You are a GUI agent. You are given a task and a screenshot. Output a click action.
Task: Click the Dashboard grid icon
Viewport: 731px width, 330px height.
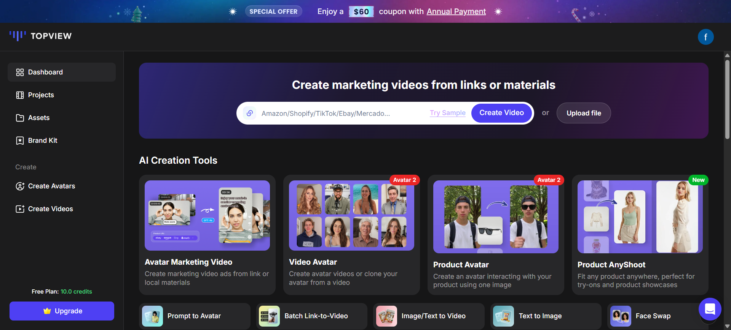[20, 72]
